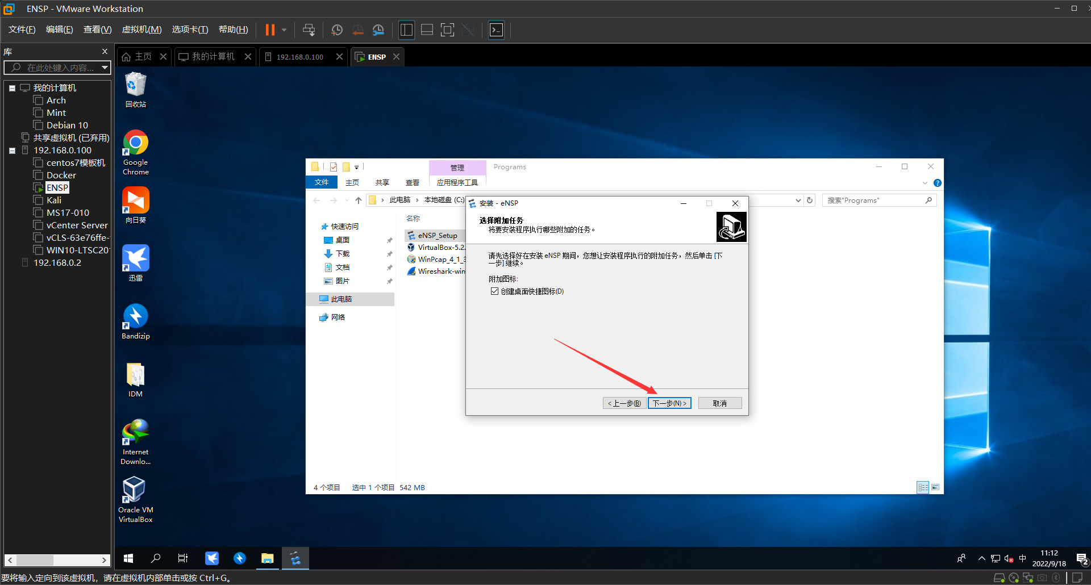Image resolution: width=1091 pixels, height=585 pixels.
Task: Take a VM snapshot icon
Action: pos(337,30)
